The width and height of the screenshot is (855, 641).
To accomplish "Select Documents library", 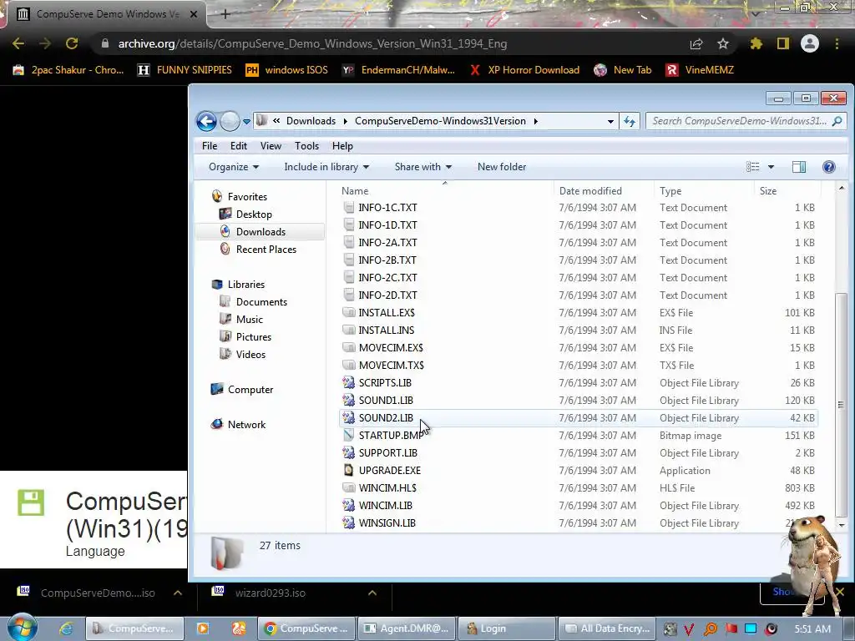I will coord(261,302).
